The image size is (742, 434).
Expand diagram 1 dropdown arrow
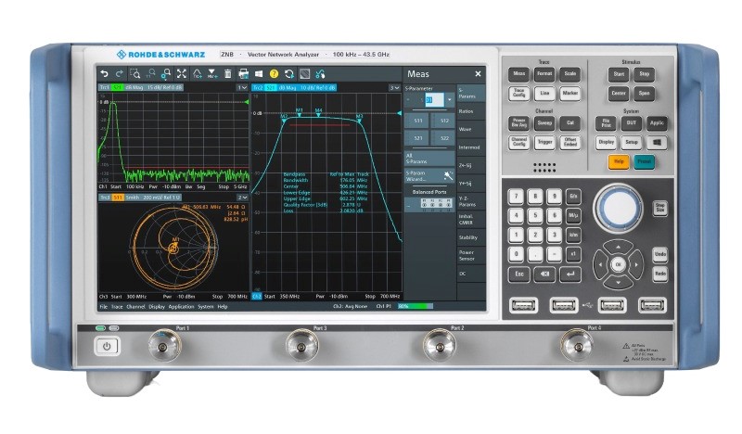click(x=243, y=87)
